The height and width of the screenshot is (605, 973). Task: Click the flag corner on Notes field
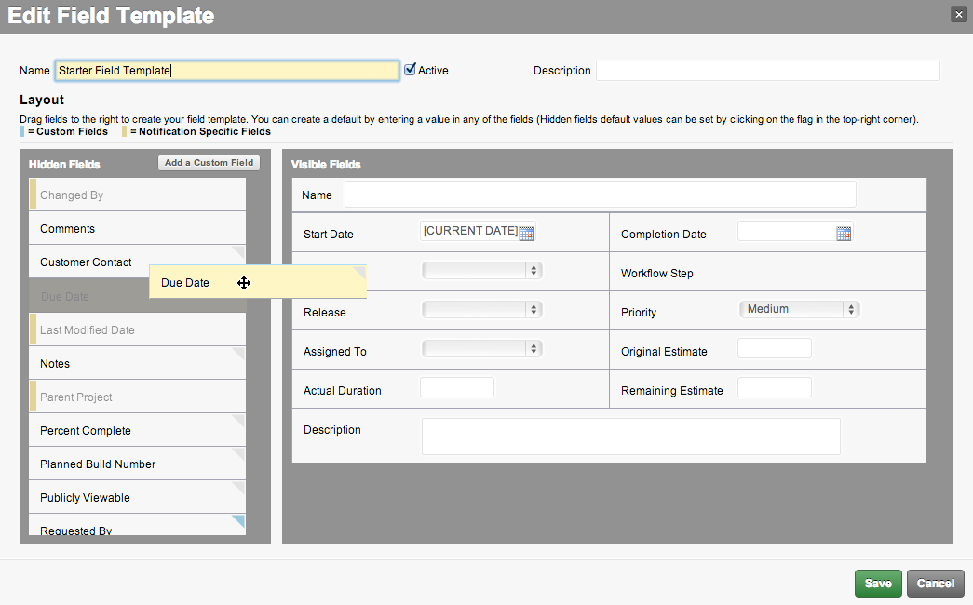(238, 354)
